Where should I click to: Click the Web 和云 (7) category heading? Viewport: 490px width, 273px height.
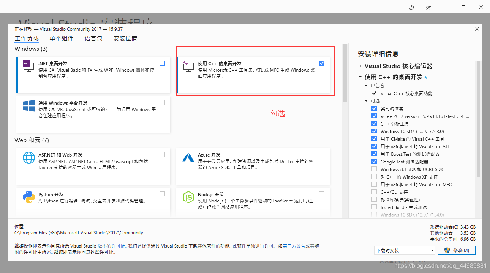[32, 140]
